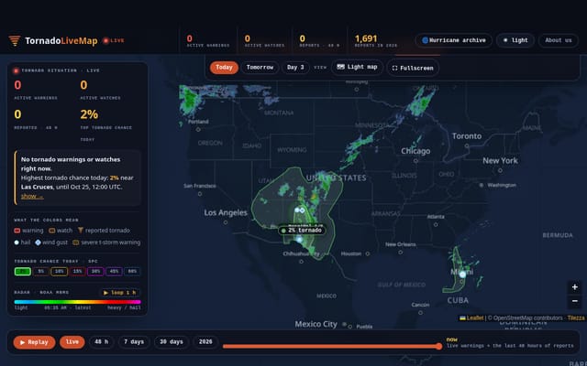The image size is (587, 366).
Task: Open the About us page
Action: (x=559, y=40)
